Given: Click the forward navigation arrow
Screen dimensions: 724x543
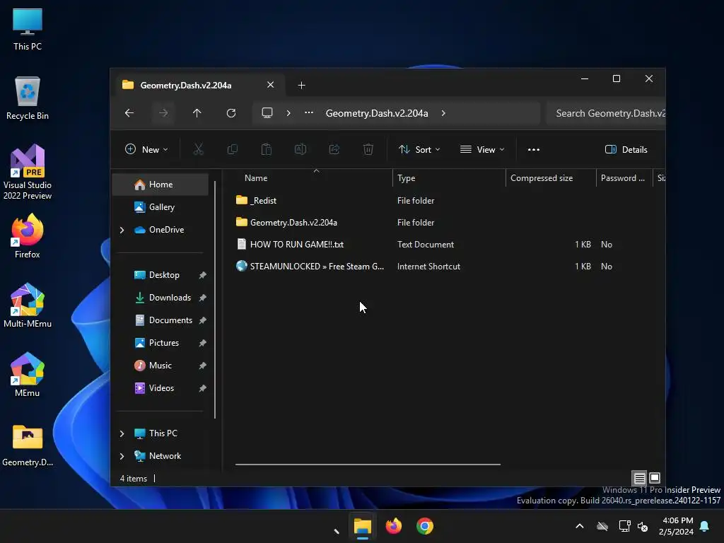Looking at the screenshot, I should (x=163, y=113).
